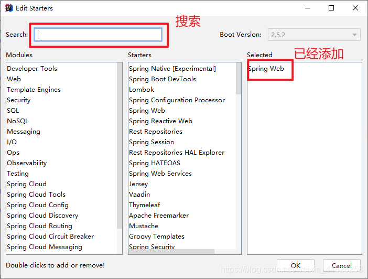Image resolution: width=368 pixels, height=279 pixels.
Task: Select Spring HATEOAS starter
Action: click(155, 163)
